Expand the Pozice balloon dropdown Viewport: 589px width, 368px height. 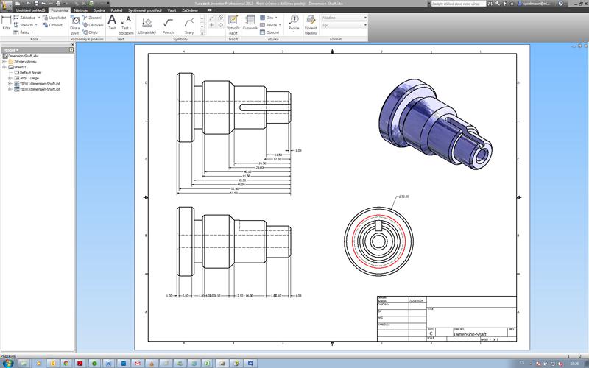point(294,32)
